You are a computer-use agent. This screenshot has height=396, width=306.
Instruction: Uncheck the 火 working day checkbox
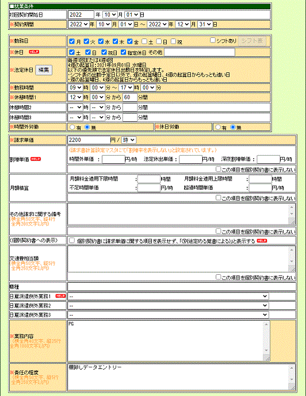pos(86,41)
